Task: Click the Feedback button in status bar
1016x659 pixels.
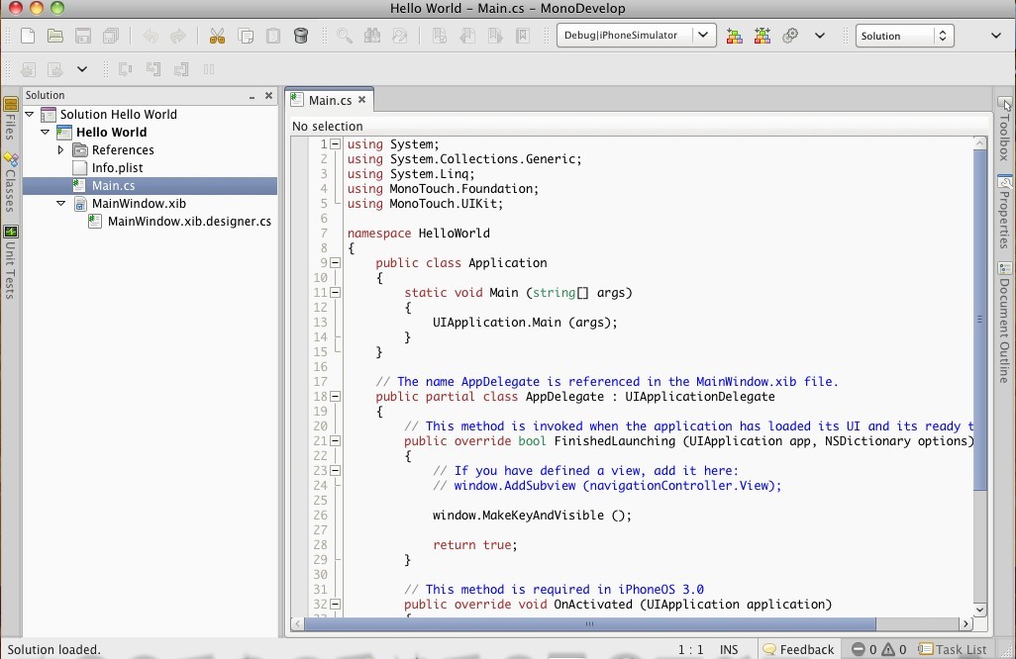Action: coord(798,649)
